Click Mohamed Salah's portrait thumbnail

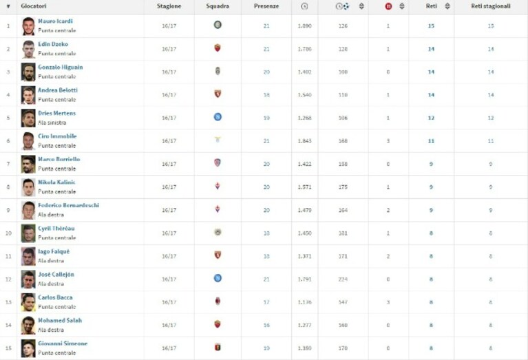point(28,325)
